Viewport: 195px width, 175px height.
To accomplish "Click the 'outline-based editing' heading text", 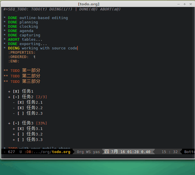I will click(44, 18).
